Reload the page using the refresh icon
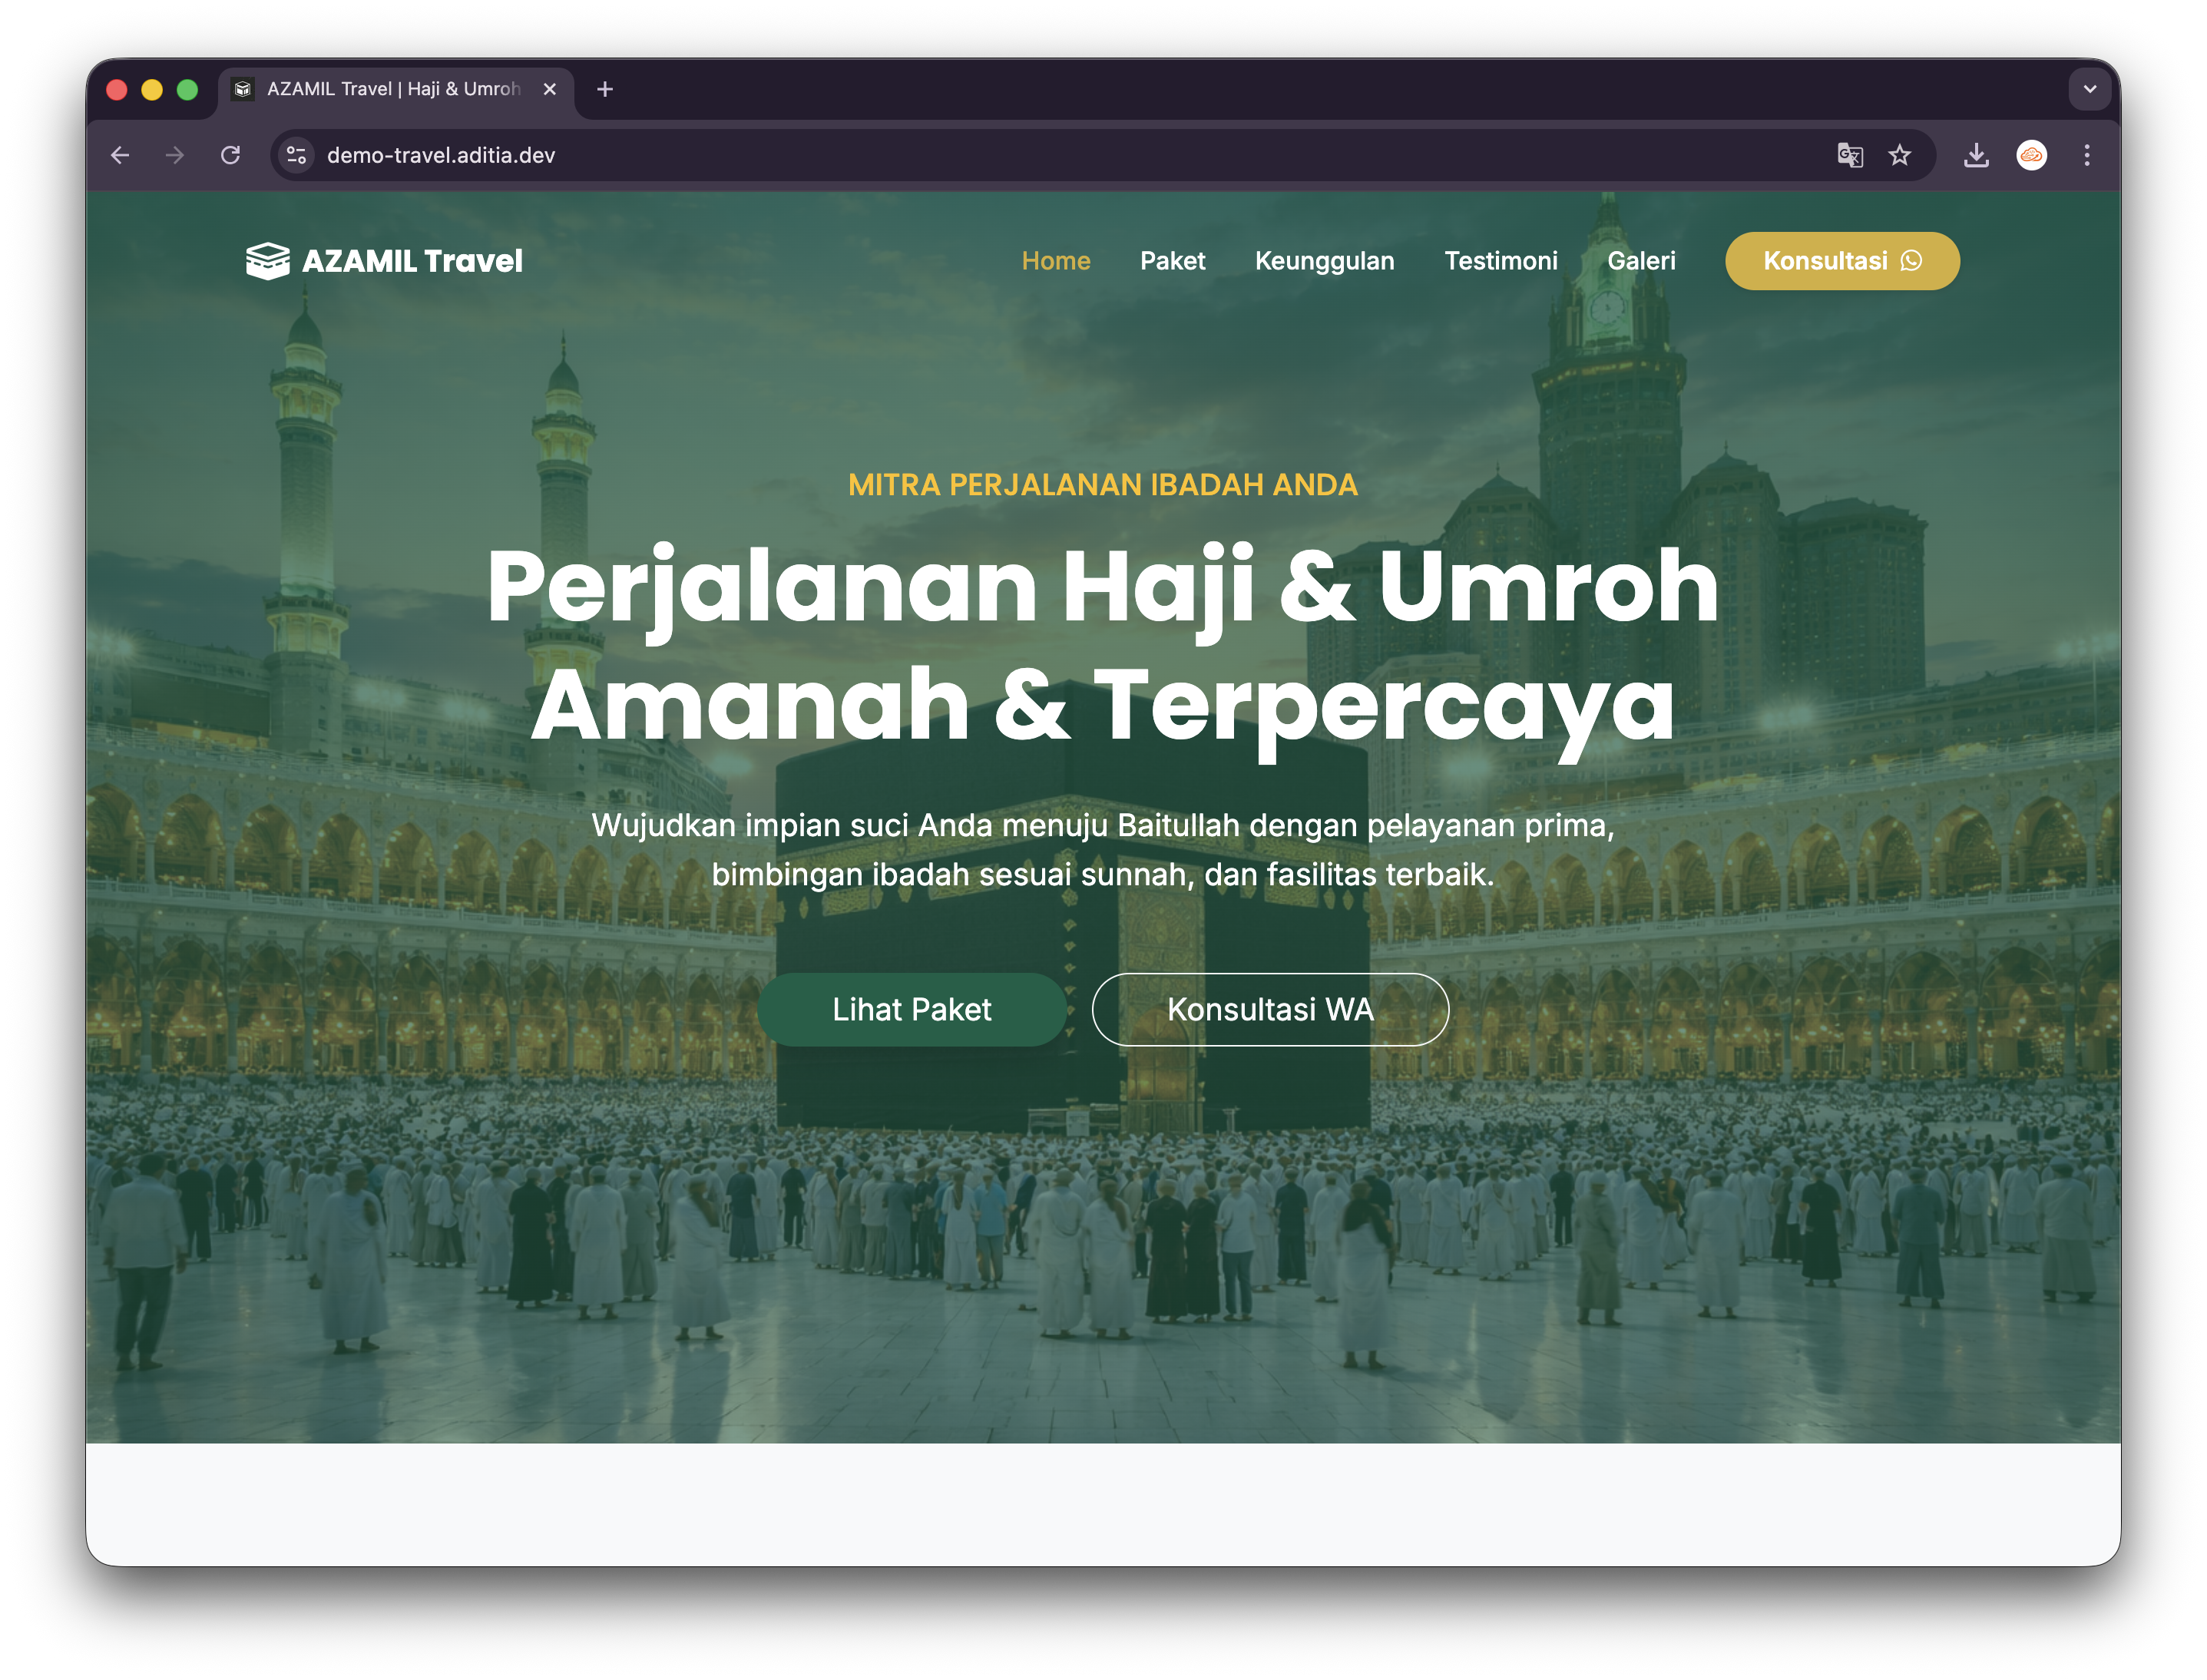Viewport: 2207px width, 1680px height. click(230, 155)
